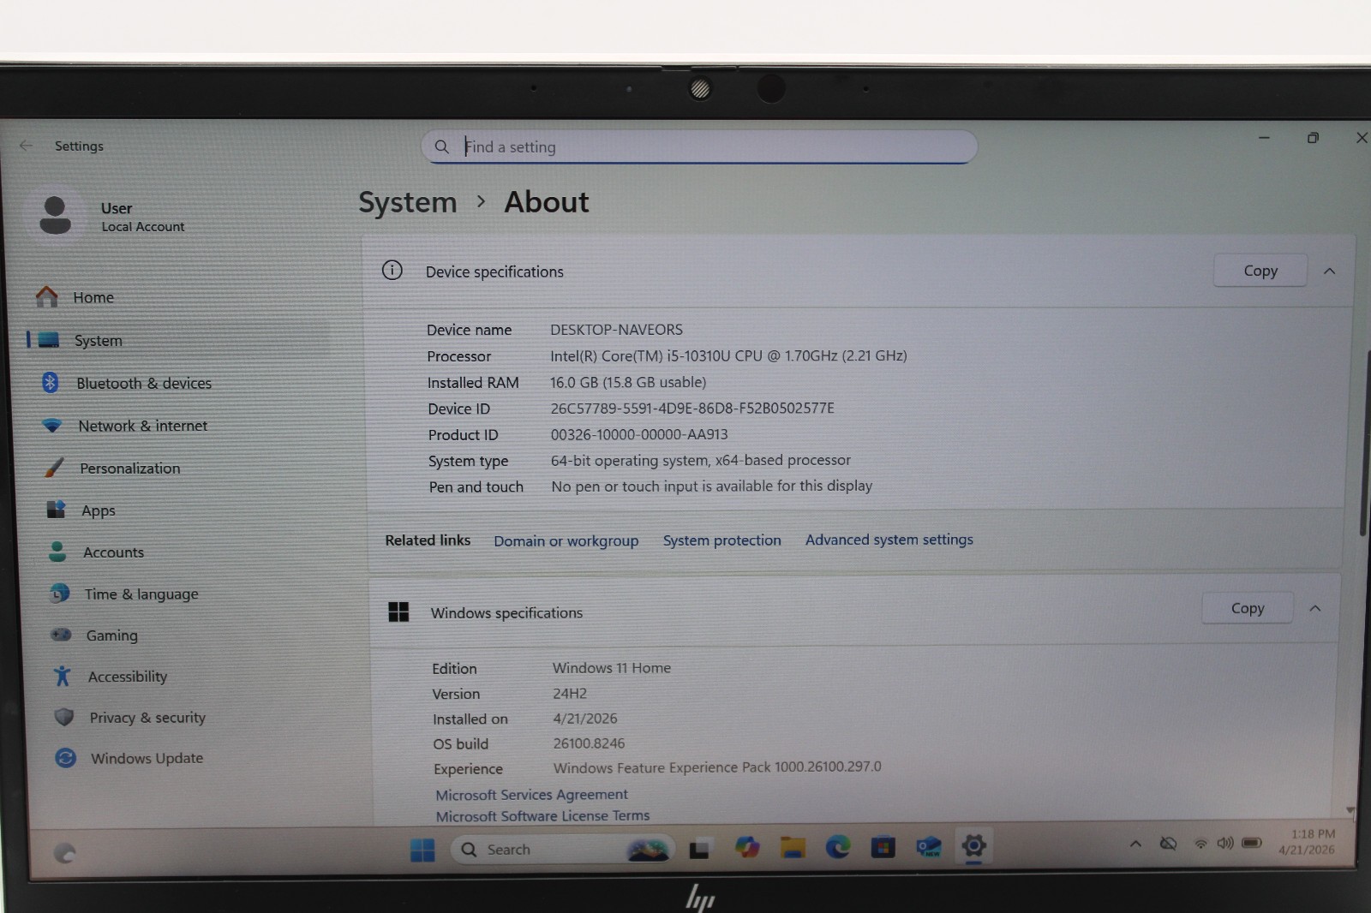This screenshot has height=913, width=1371.
Task: Click the network disconnected tray icon
Action: point(1168,844)
